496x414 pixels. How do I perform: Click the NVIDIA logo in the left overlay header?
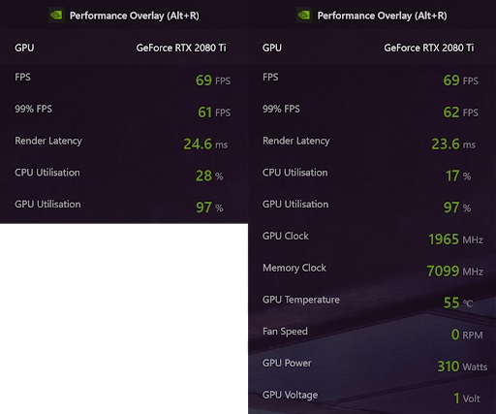point(56,16)
